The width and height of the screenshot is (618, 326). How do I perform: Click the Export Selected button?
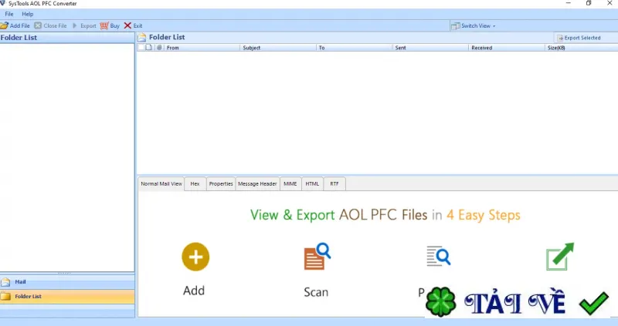tap(579, 38)
